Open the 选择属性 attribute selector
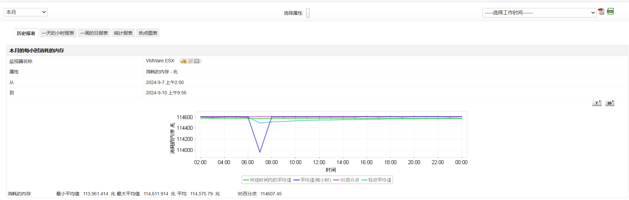Screen dimensions: 629x200 [308, 13]
